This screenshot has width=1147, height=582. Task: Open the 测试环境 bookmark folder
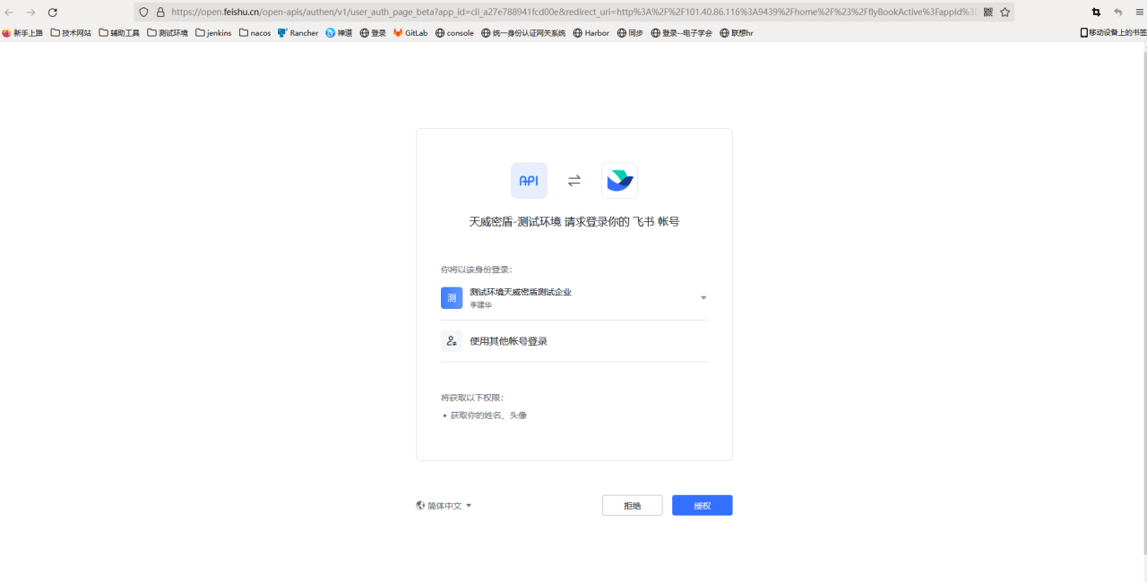tap(168, 33)
